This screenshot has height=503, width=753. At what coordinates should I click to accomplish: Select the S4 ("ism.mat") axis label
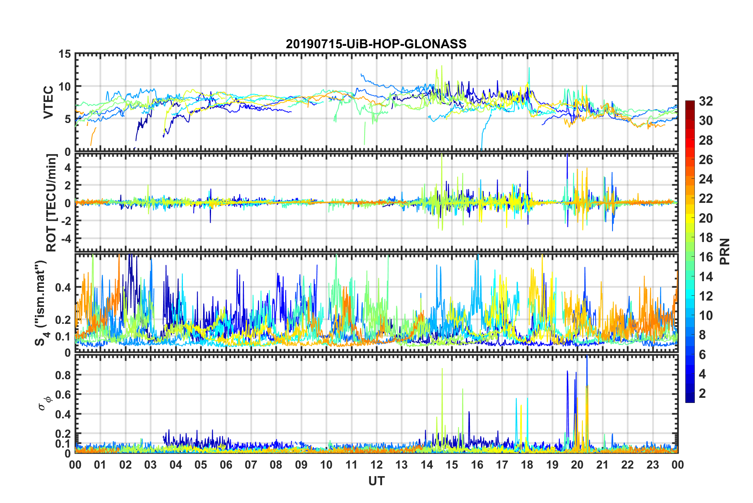pyautogui.click(x=41, y=303)
